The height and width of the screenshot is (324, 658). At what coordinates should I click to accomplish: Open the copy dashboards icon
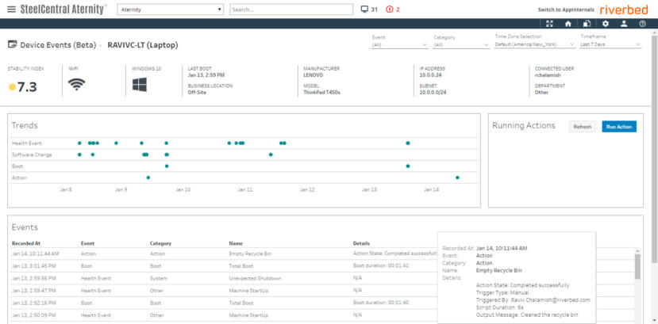coord(587,24)
